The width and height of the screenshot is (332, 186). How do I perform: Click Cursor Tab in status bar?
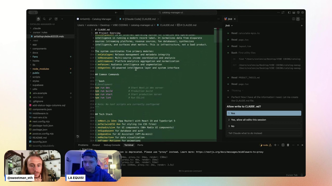[292, 175]
